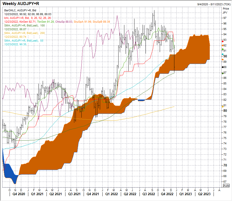Click the 97 price axis label

(225, 18)
